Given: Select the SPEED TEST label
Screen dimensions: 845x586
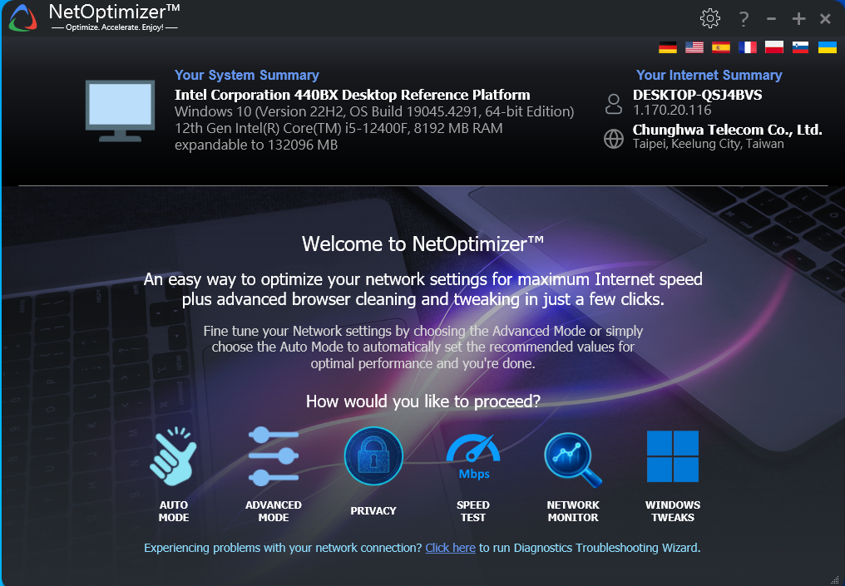Looking at the screenshot, I should click(x=473, y=511).
